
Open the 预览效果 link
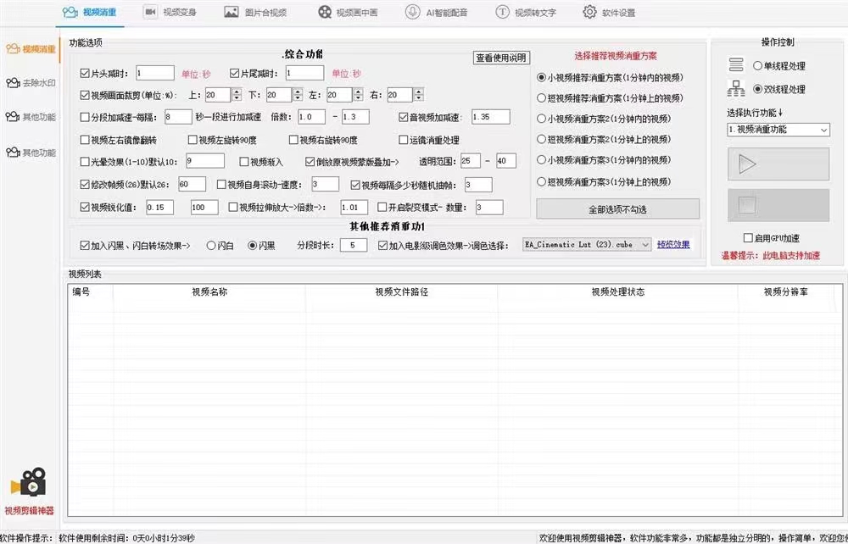[x=672, y=245]
